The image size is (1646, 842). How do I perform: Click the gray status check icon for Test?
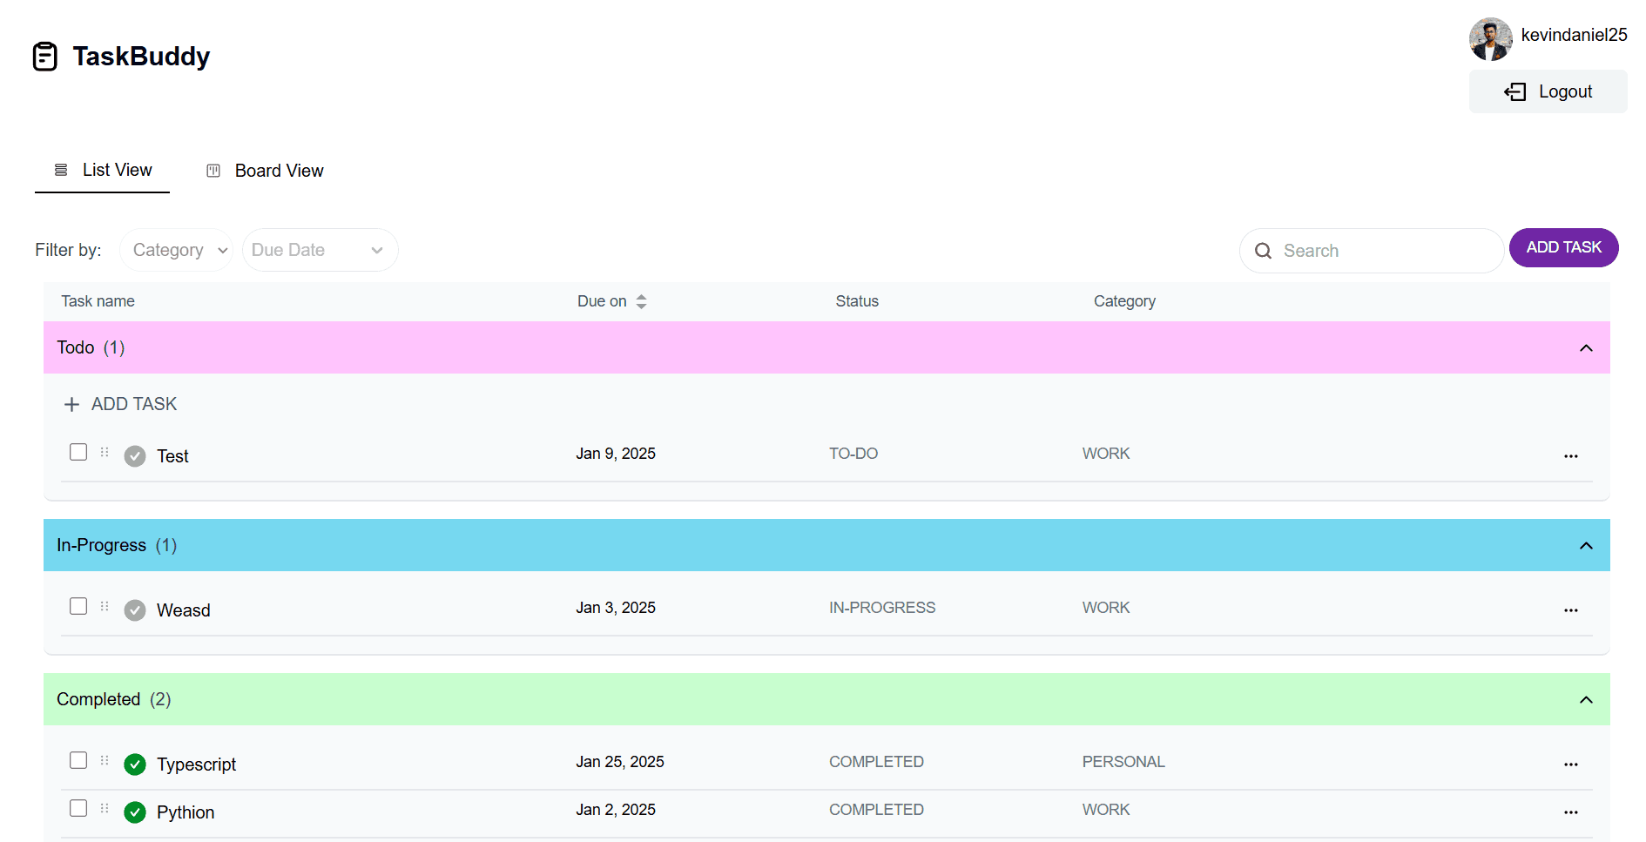click(x=135, y=456)
